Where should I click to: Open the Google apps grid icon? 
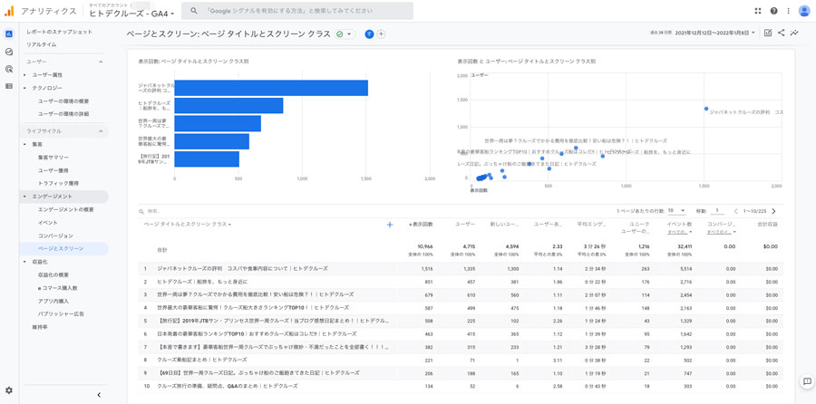click(x=757, y=11)
